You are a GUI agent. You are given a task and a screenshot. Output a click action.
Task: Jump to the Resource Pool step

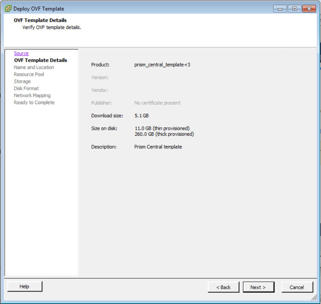coord(29,74)
